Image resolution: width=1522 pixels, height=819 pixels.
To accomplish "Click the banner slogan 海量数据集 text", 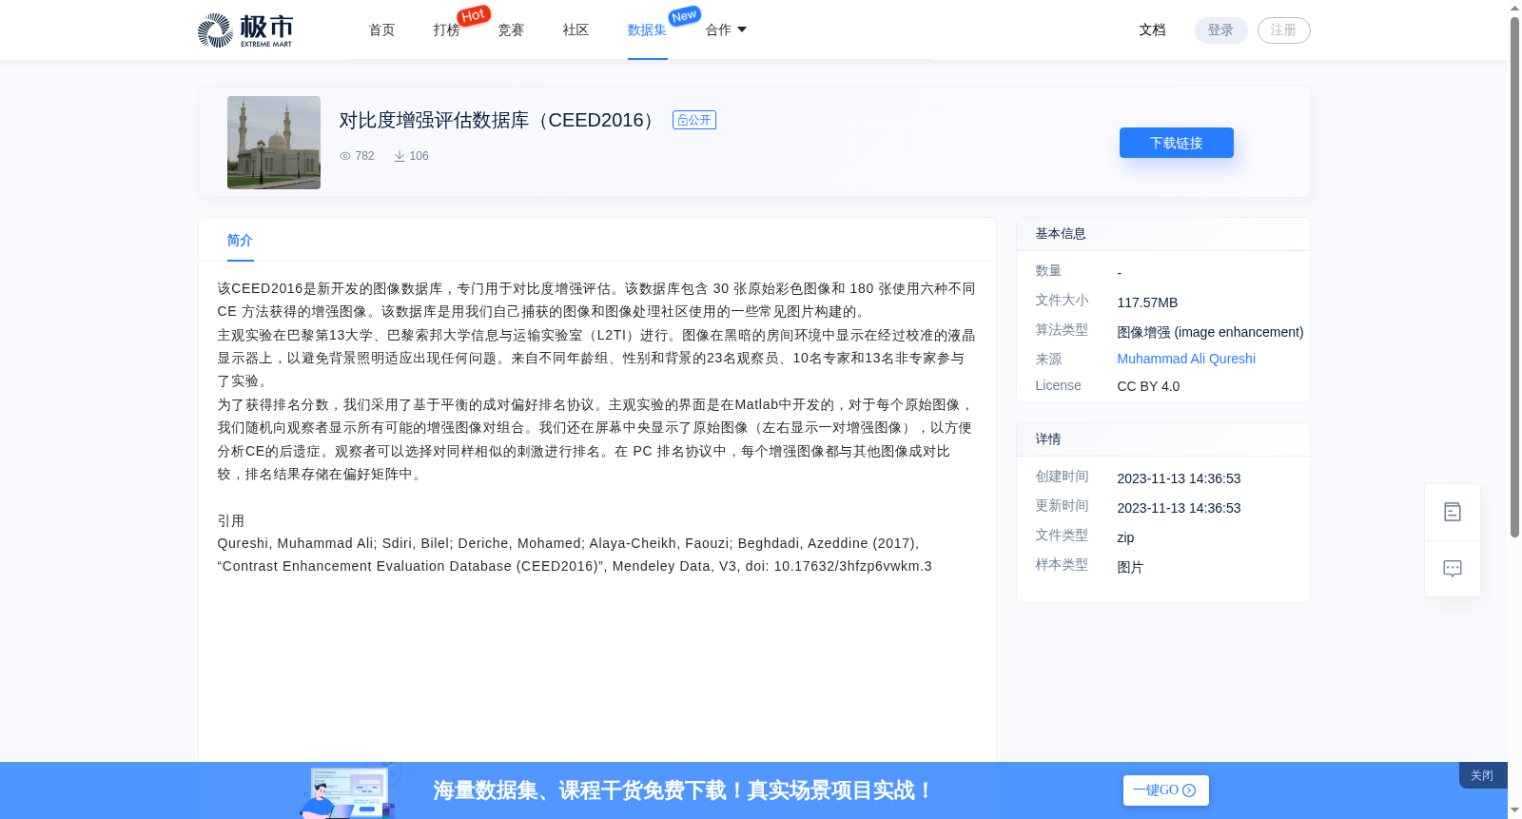I will [x=683, y=790].
